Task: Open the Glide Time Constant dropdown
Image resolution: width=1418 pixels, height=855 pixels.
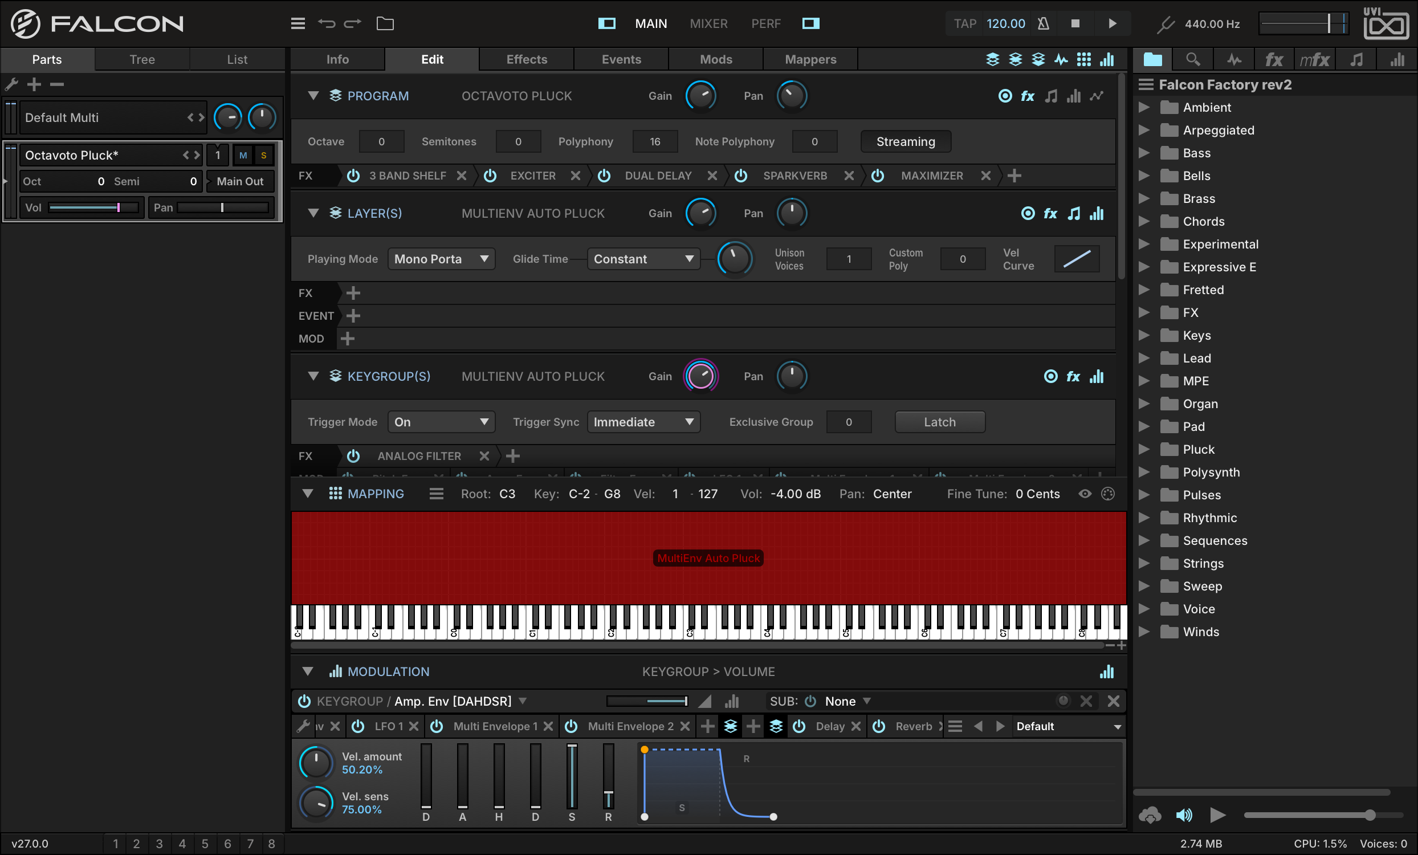Action: 643,259
